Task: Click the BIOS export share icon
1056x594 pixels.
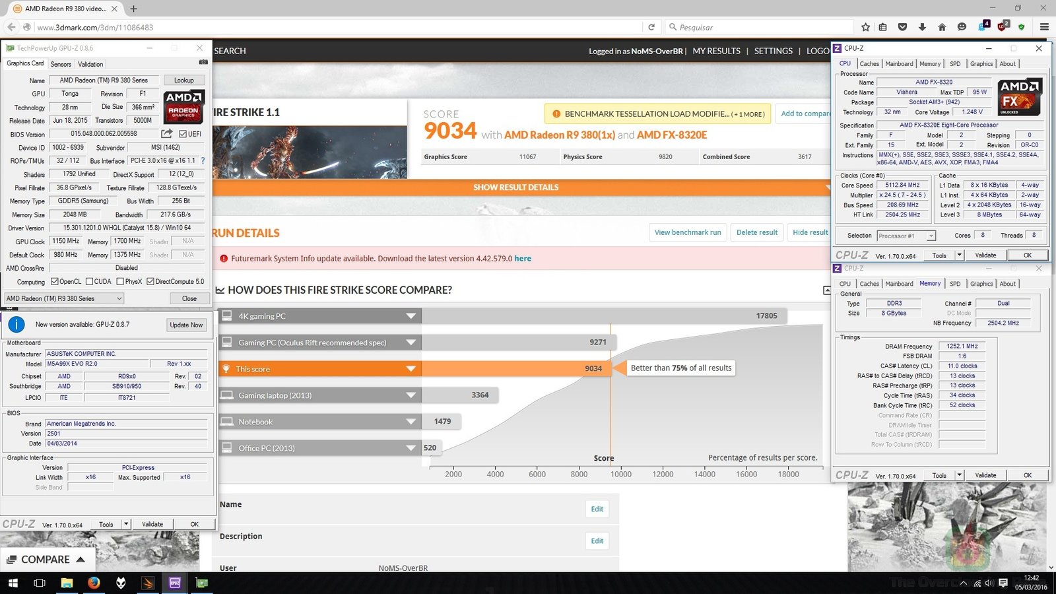Action: pos(167,134)
